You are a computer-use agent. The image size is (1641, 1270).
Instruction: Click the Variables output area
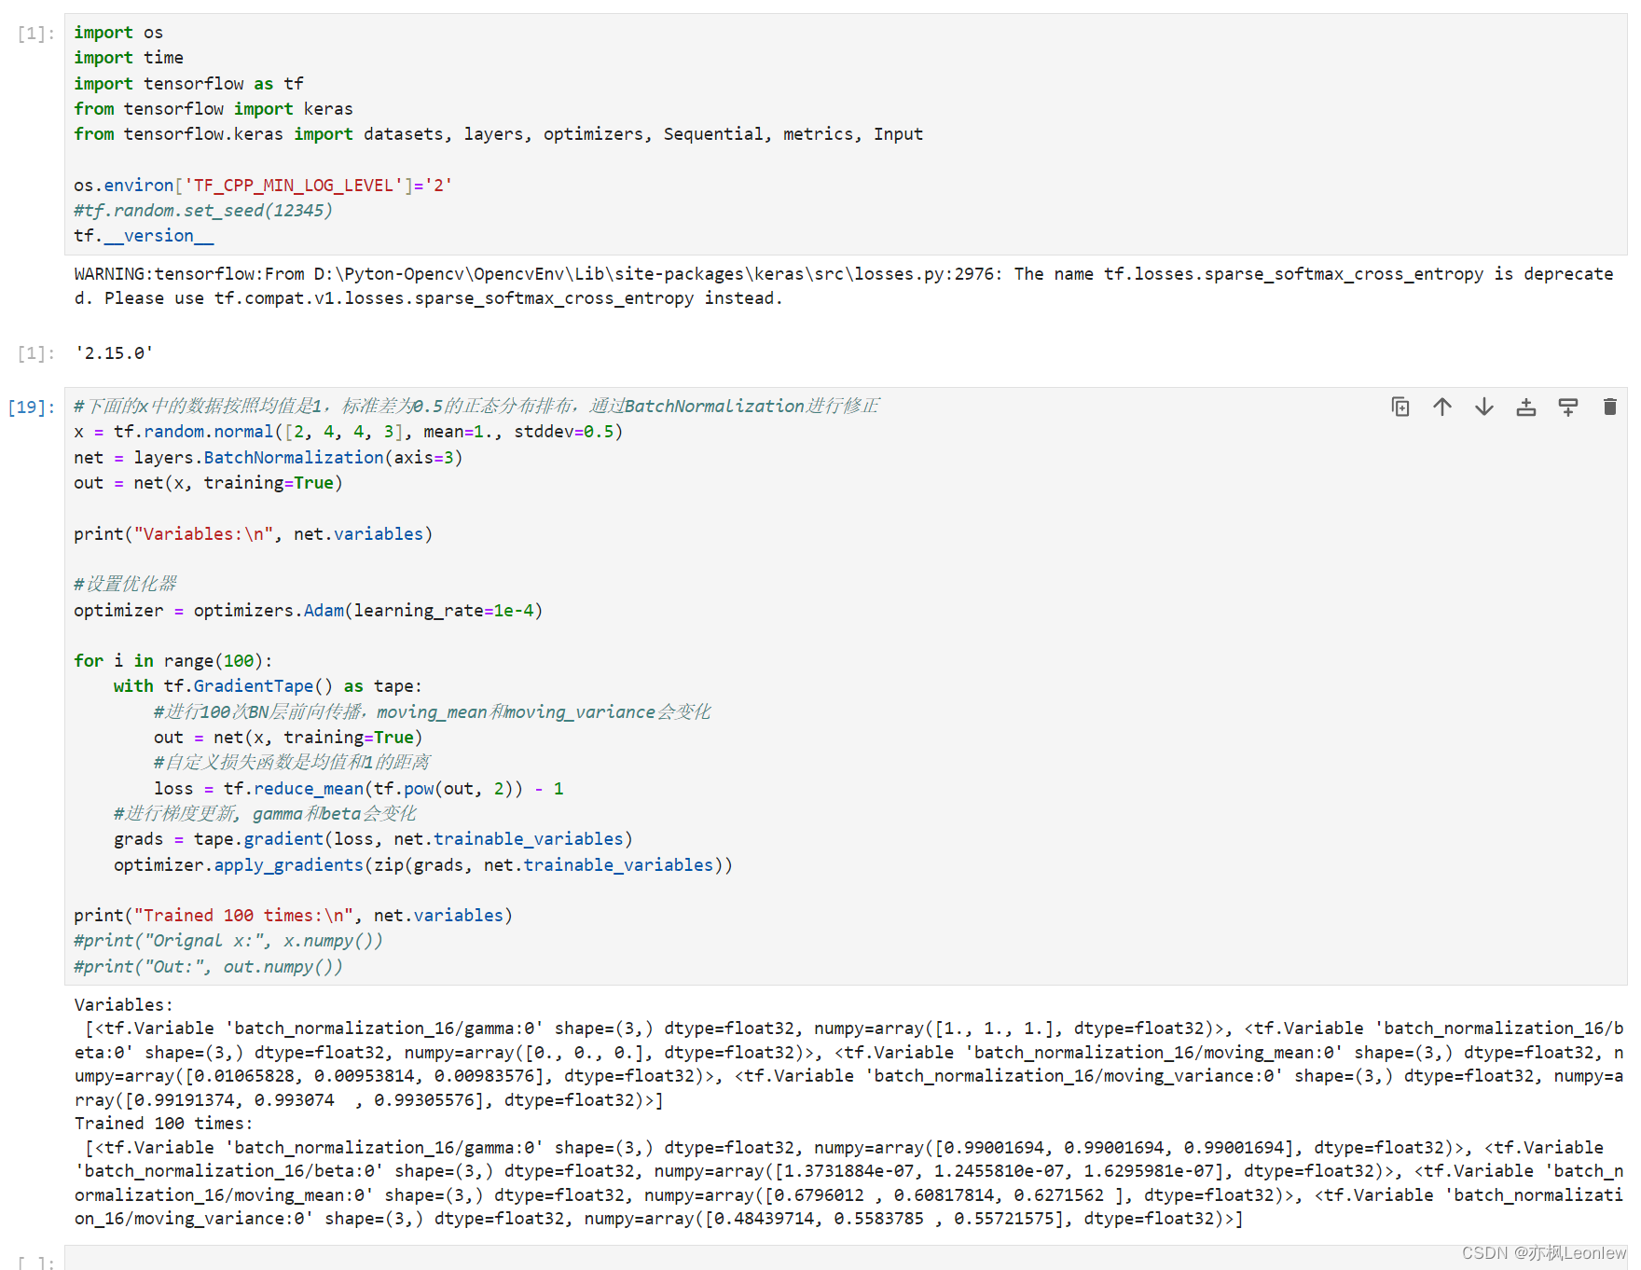click(x=559, y=1052)
